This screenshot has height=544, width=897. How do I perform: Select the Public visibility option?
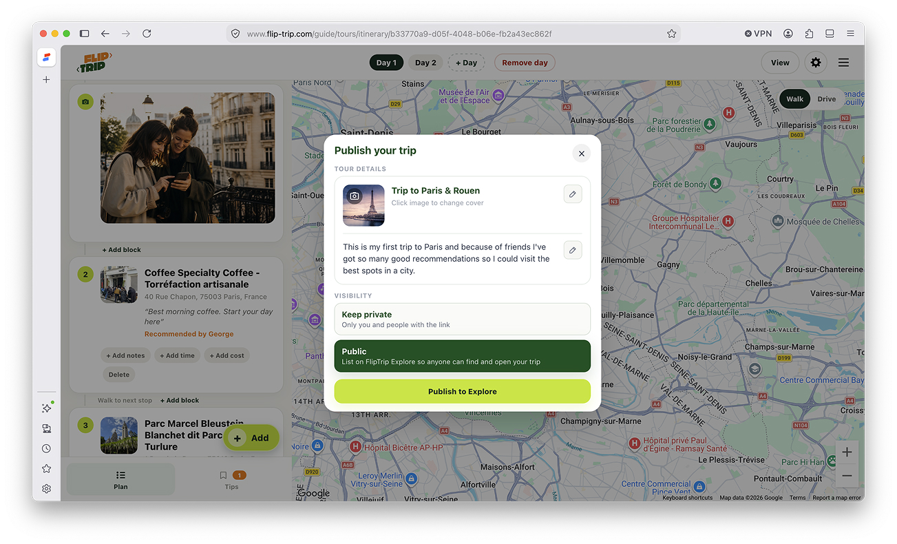pos(463,356)
